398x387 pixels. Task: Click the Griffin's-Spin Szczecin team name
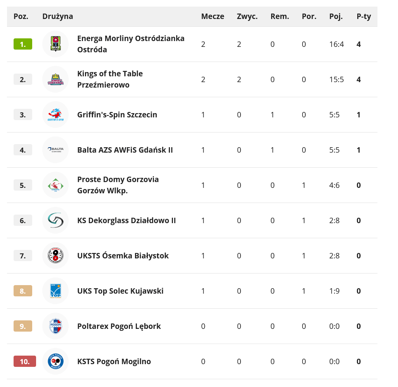pyautogui.click(x=117, y=115)
